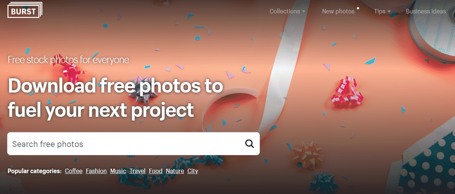
Task: Browse the Coffee category link
Action: tap(73, 171)
